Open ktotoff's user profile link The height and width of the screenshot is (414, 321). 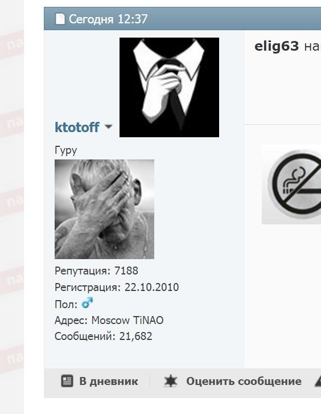[x=77, y=127]
